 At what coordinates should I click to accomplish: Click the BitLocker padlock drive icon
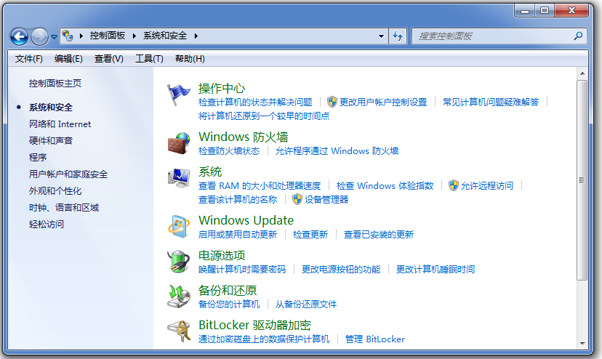tap(179, 331)
